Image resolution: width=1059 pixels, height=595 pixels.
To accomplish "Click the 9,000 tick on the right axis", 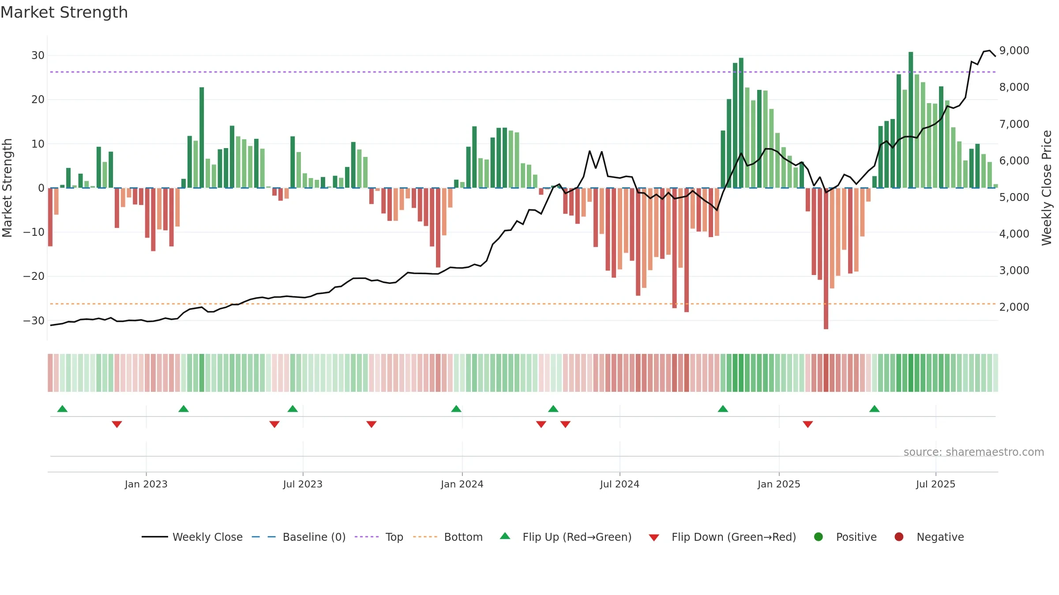I will pos(1014,51).
